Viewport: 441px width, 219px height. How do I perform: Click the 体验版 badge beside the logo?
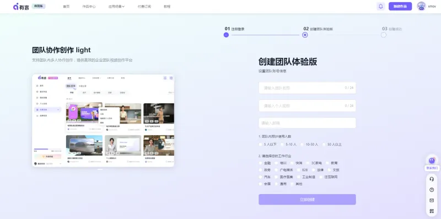point(39,6)
